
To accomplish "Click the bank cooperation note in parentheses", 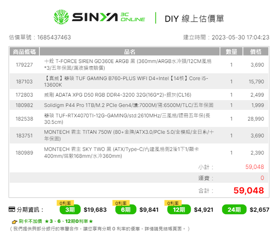I will pos(100,229).
